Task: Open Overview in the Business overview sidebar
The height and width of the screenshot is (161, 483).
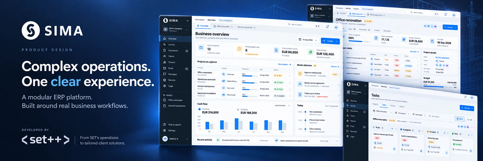Action: (x=176, y=39)
